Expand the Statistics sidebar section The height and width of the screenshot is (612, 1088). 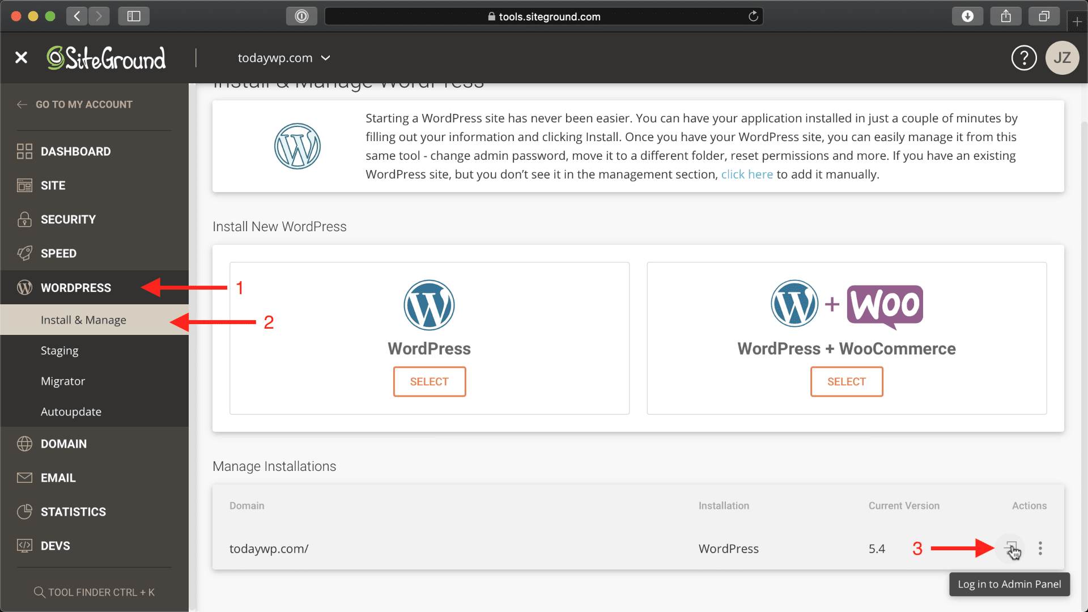[x=94, y=512]
